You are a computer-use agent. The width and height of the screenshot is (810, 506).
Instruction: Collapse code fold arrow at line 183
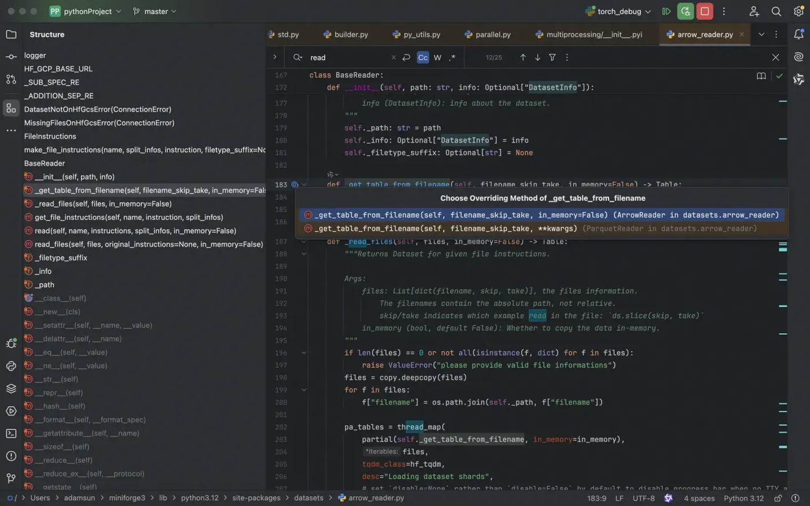[304, 184]
